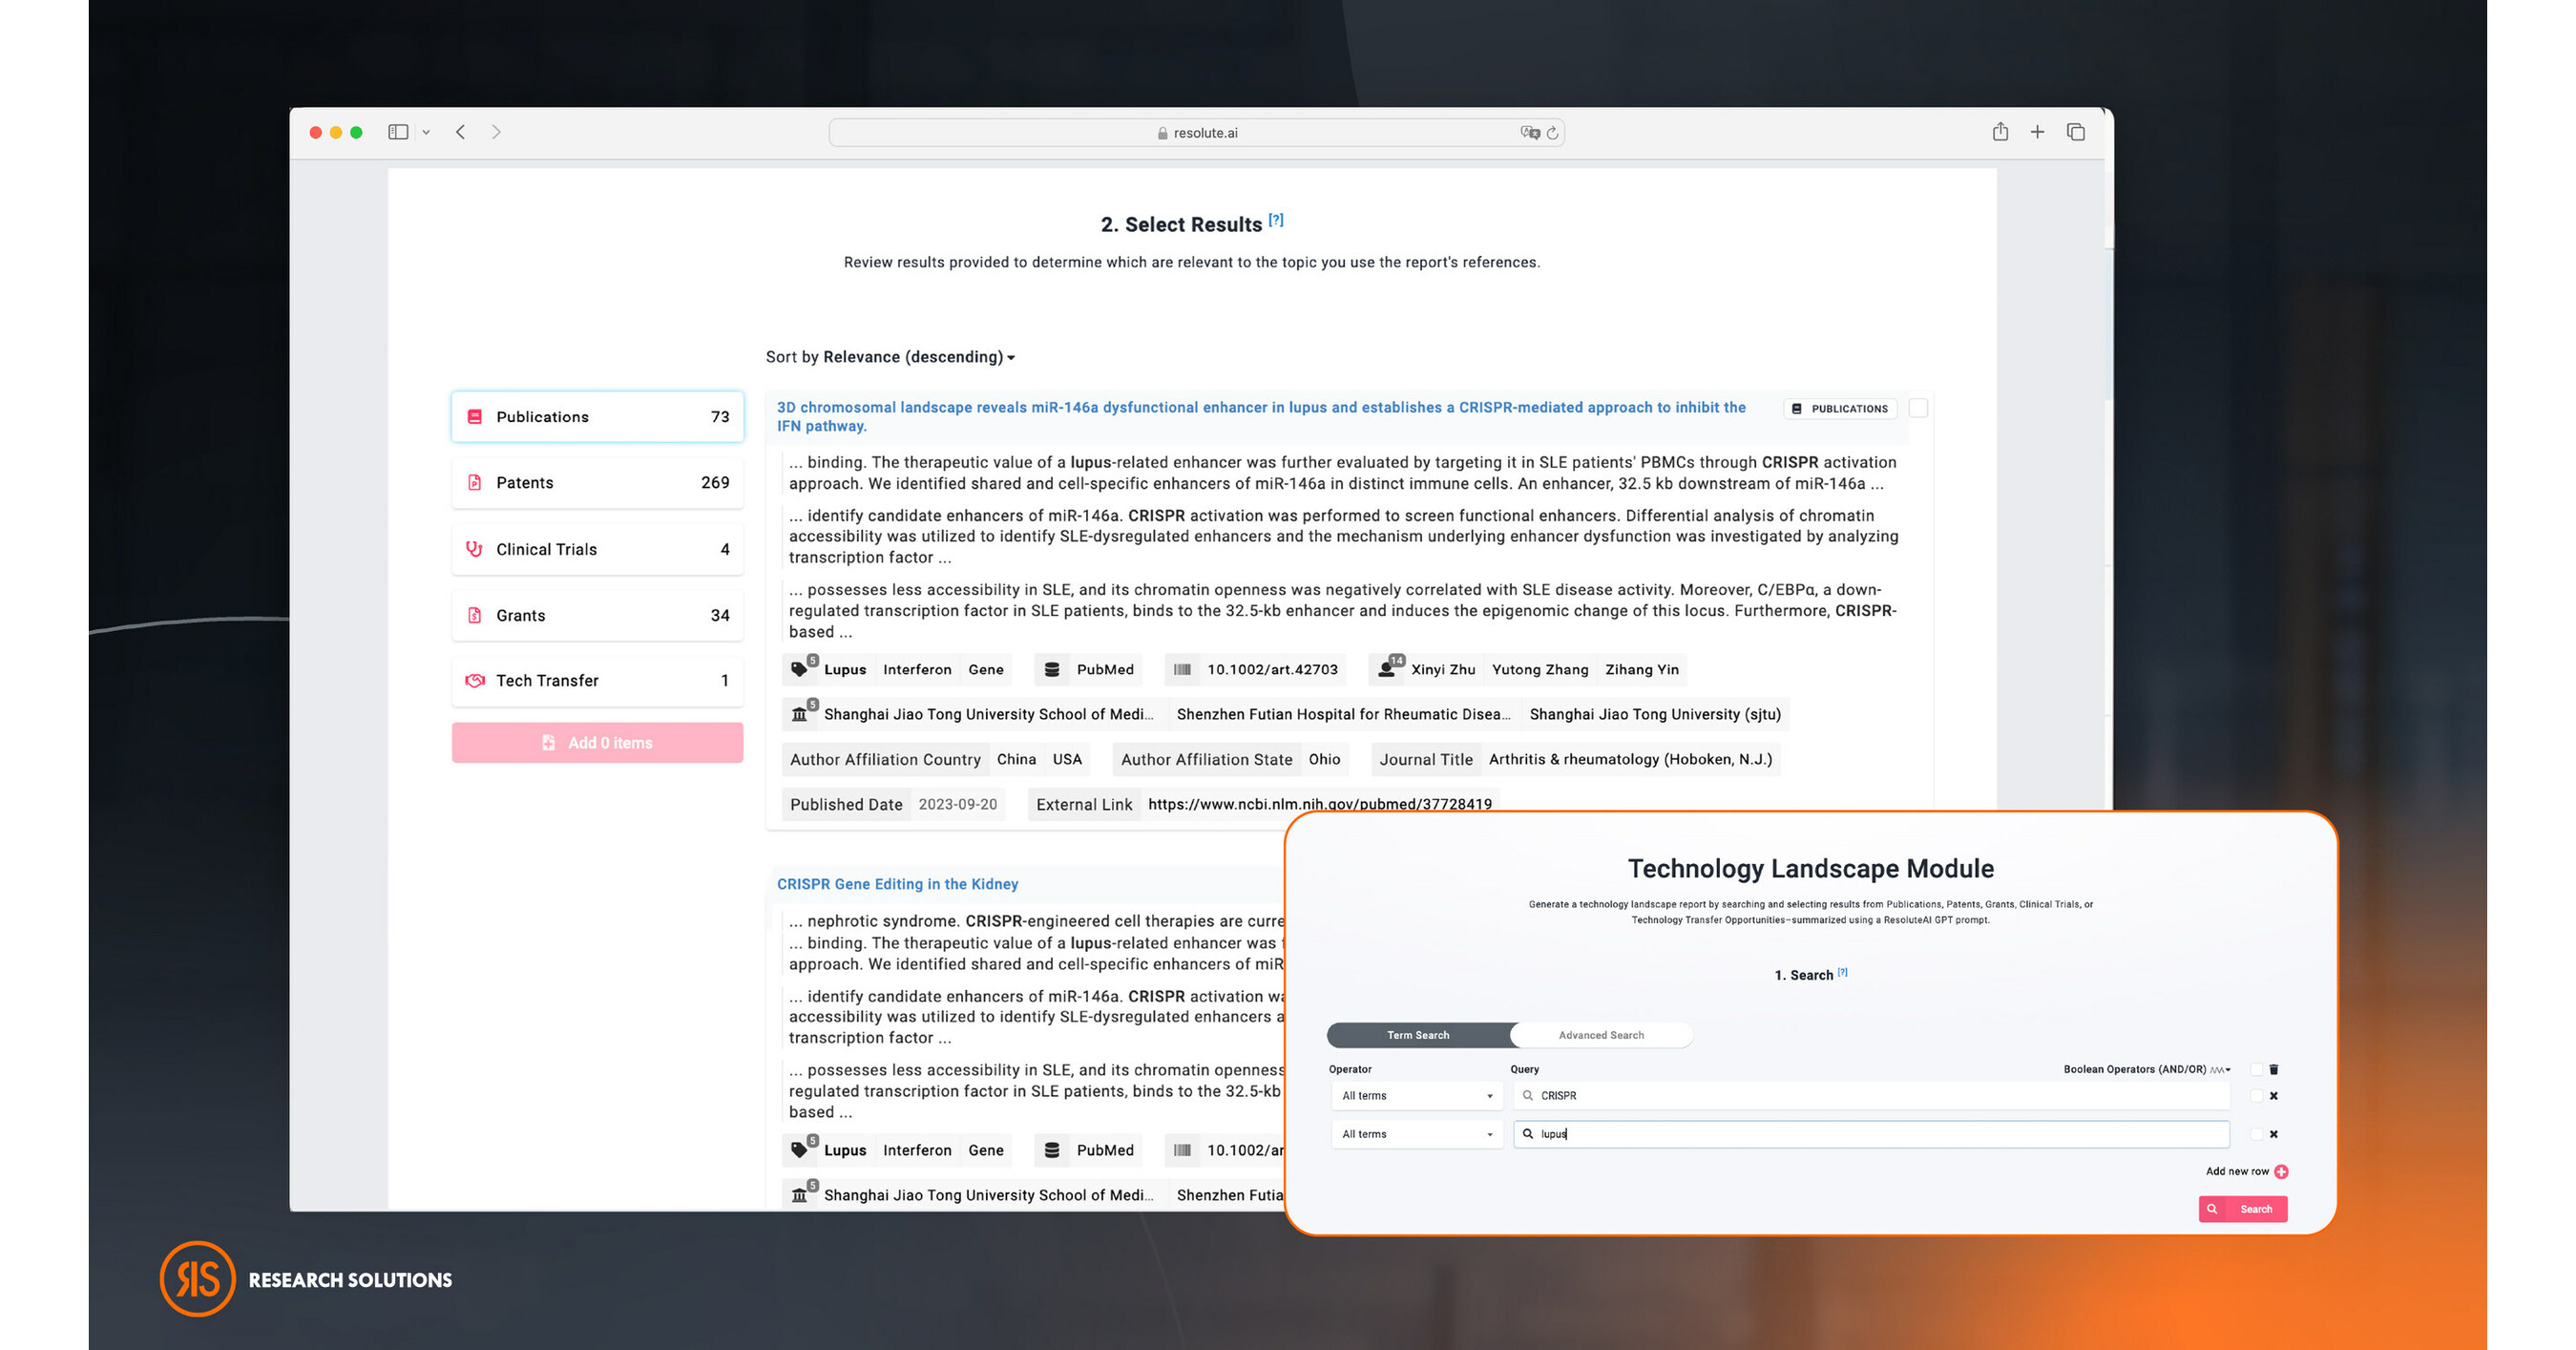Check the checkbox beside the lupus query row

pos(2256,1134)
